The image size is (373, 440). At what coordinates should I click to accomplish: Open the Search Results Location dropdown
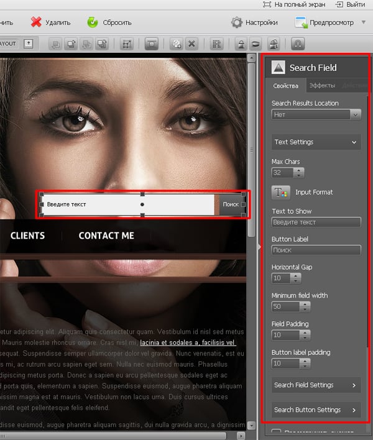pyautogui.click(x=355, y=114)
